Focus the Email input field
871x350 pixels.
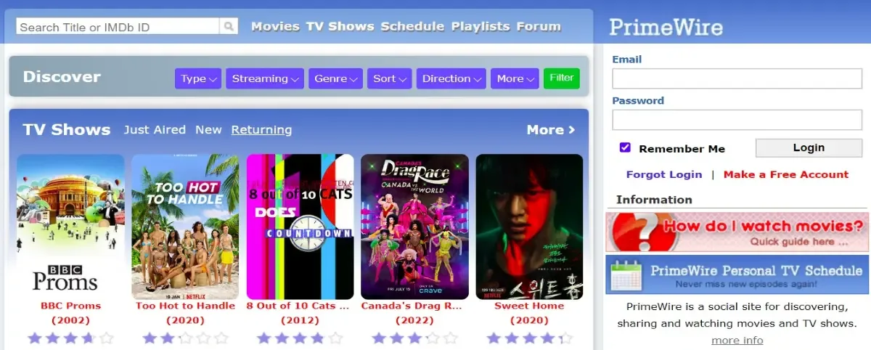click(x=737, y=78)
